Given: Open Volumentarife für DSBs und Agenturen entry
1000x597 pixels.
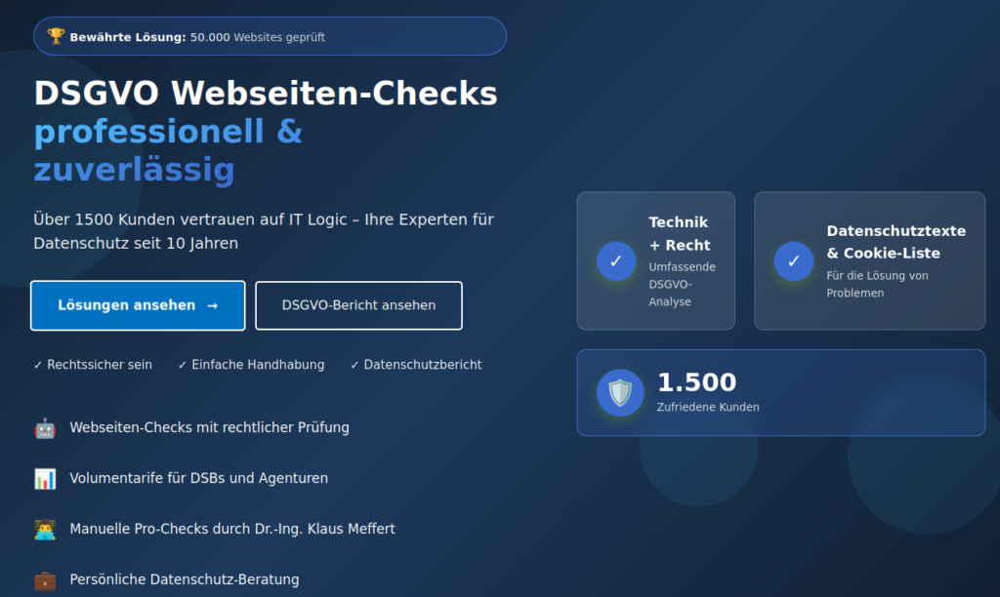Looking at the screenshot, I should (x=198, y=478).
